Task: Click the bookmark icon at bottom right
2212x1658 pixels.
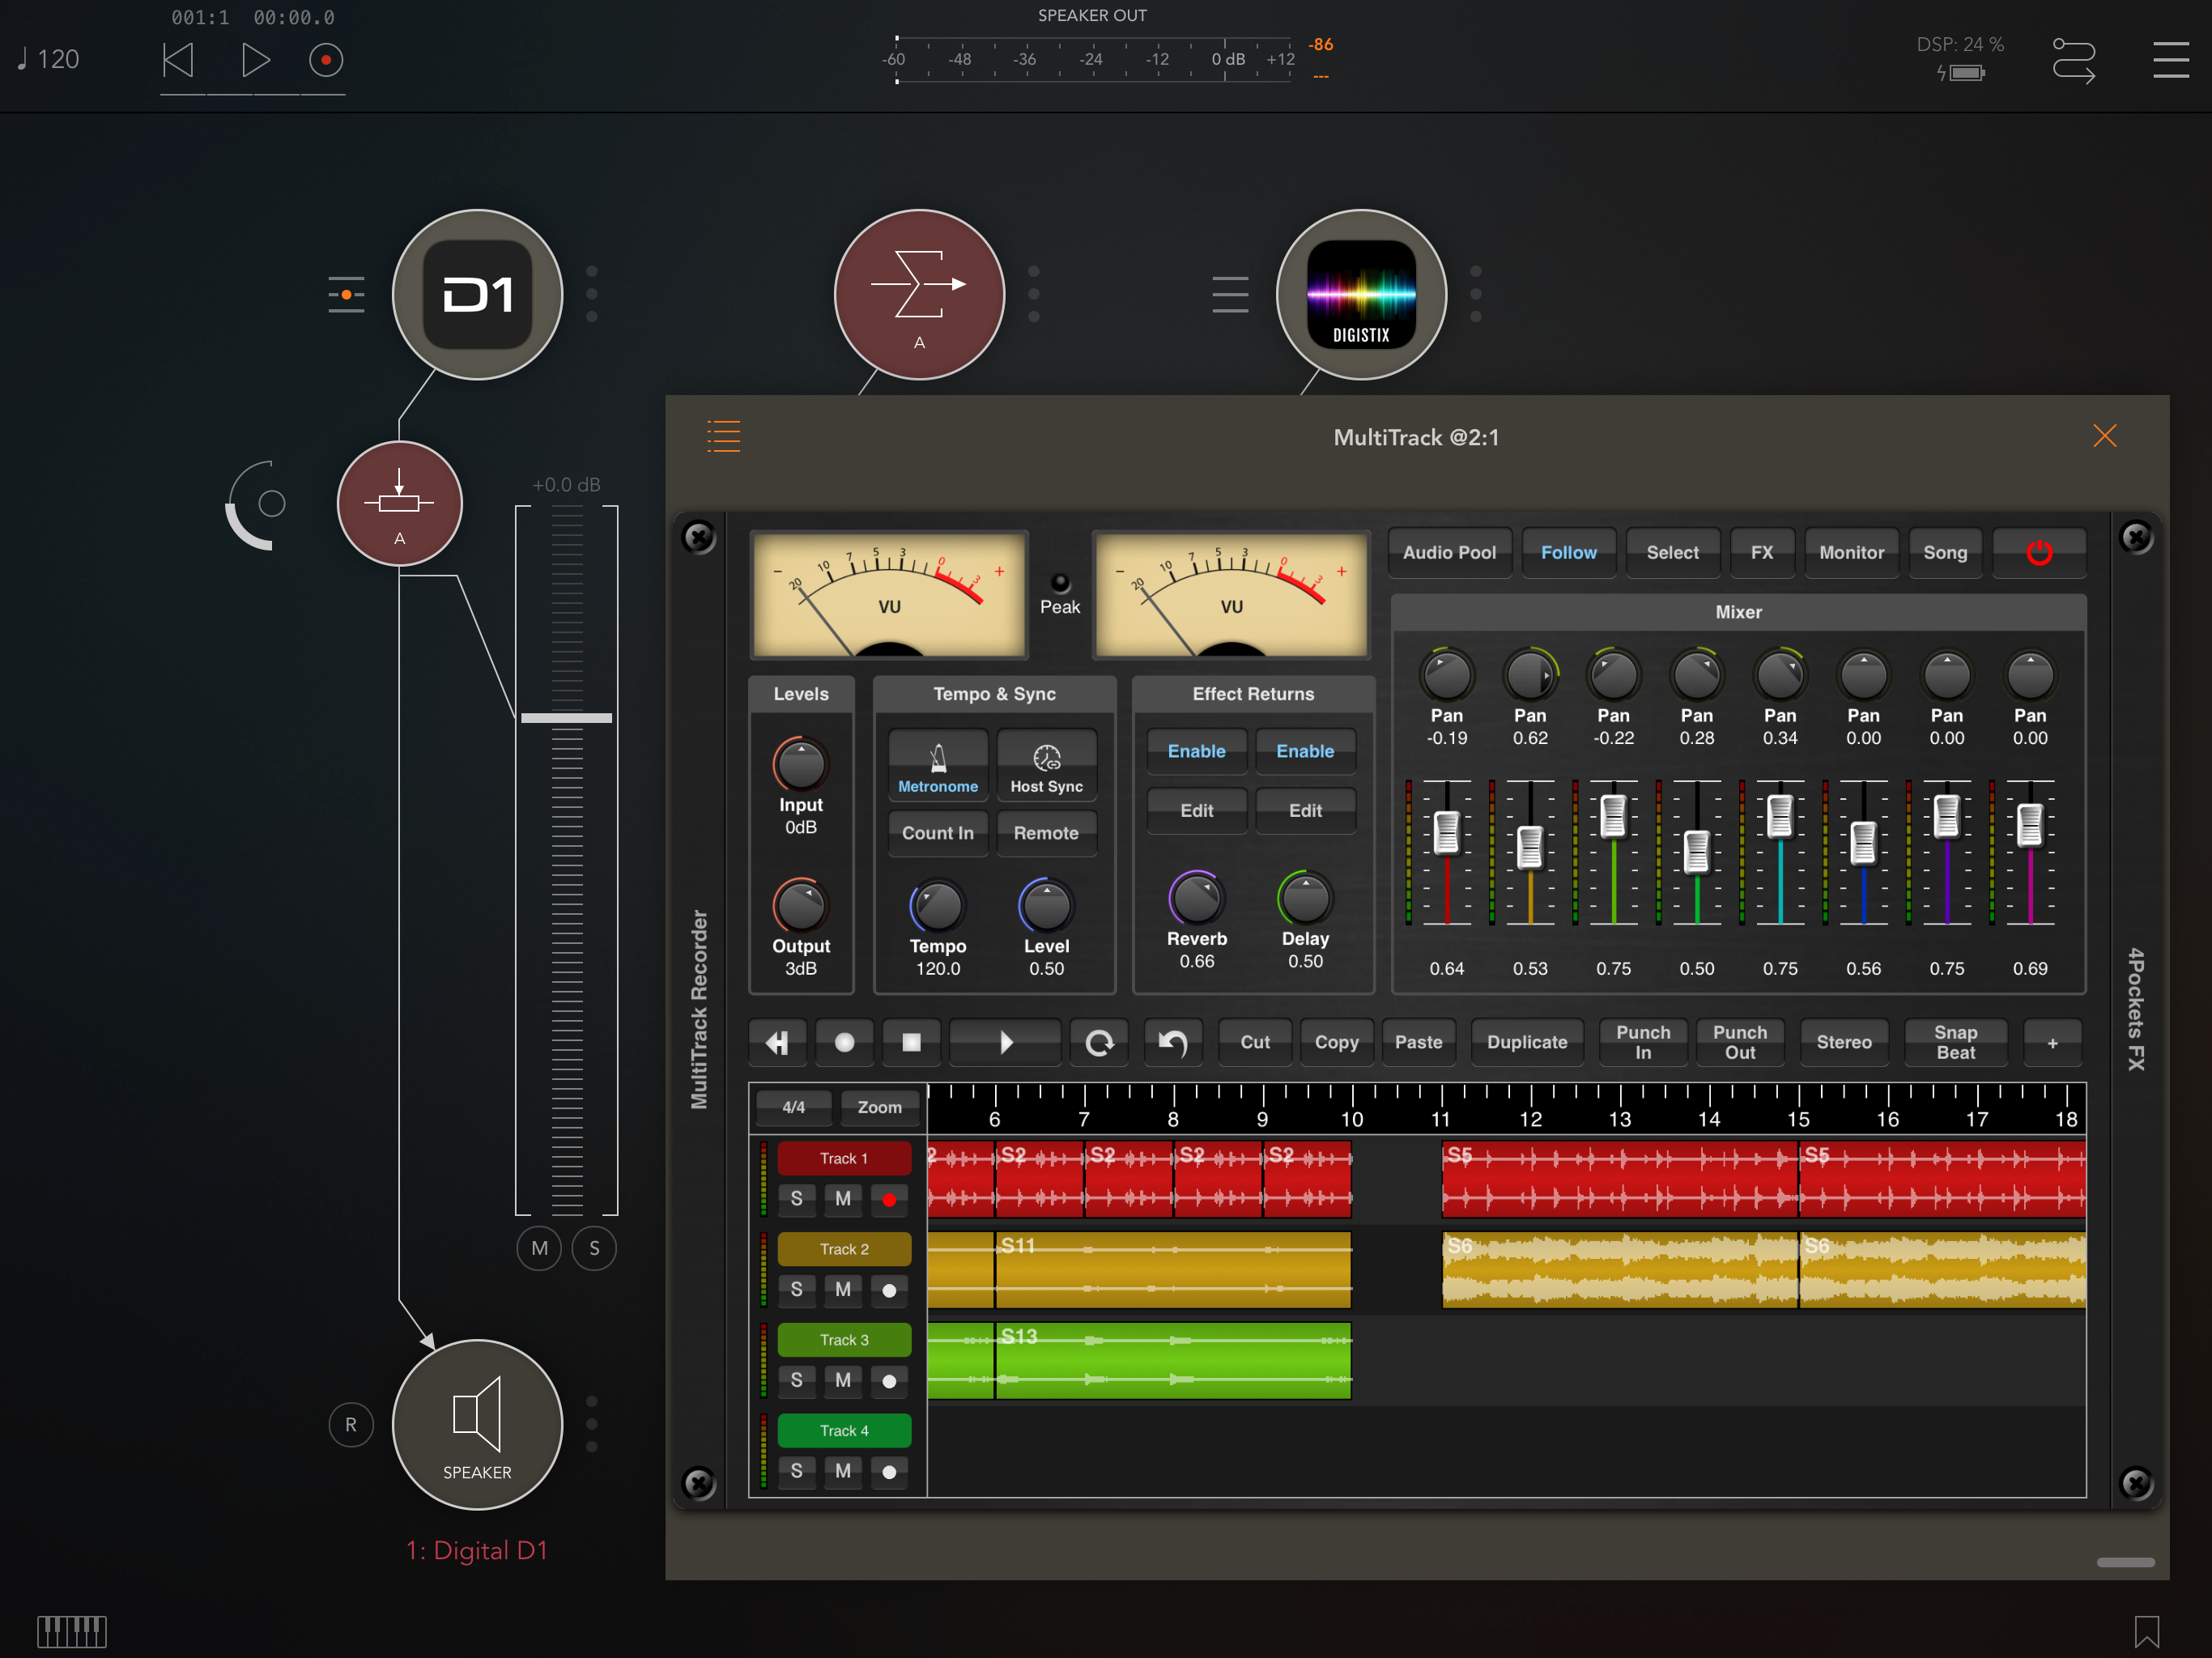Action: tap(2146, 1630)
